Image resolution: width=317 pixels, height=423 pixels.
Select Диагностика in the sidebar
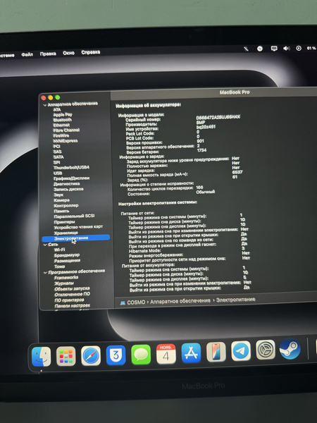click(x=67, y=184)
